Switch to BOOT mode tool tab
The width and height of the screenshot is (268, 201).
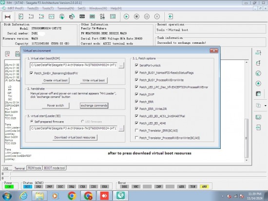pos(55,168)
